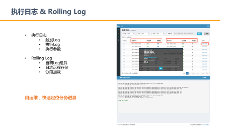The width and height of the screenshot is (229, 129).
Task: Click the cyan circle icon in the sidebar
Action: coord(118,30)
